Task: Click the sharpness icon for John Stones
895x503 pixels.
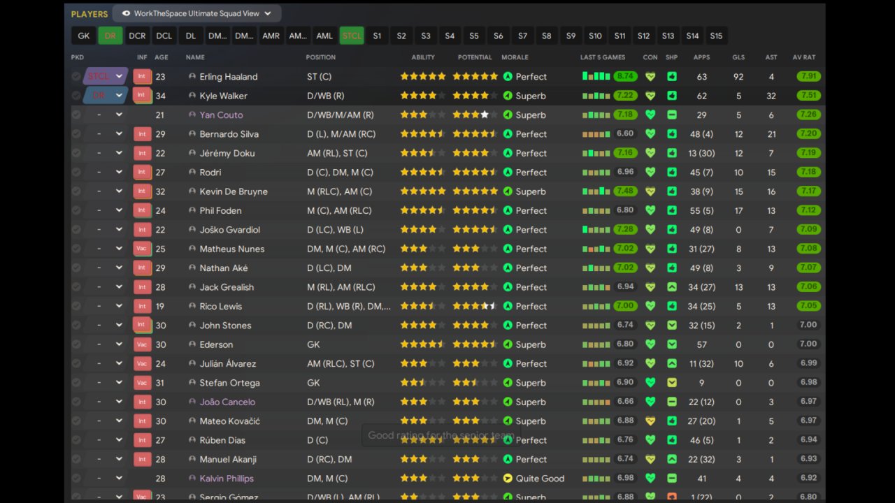Action: (672, 325)
